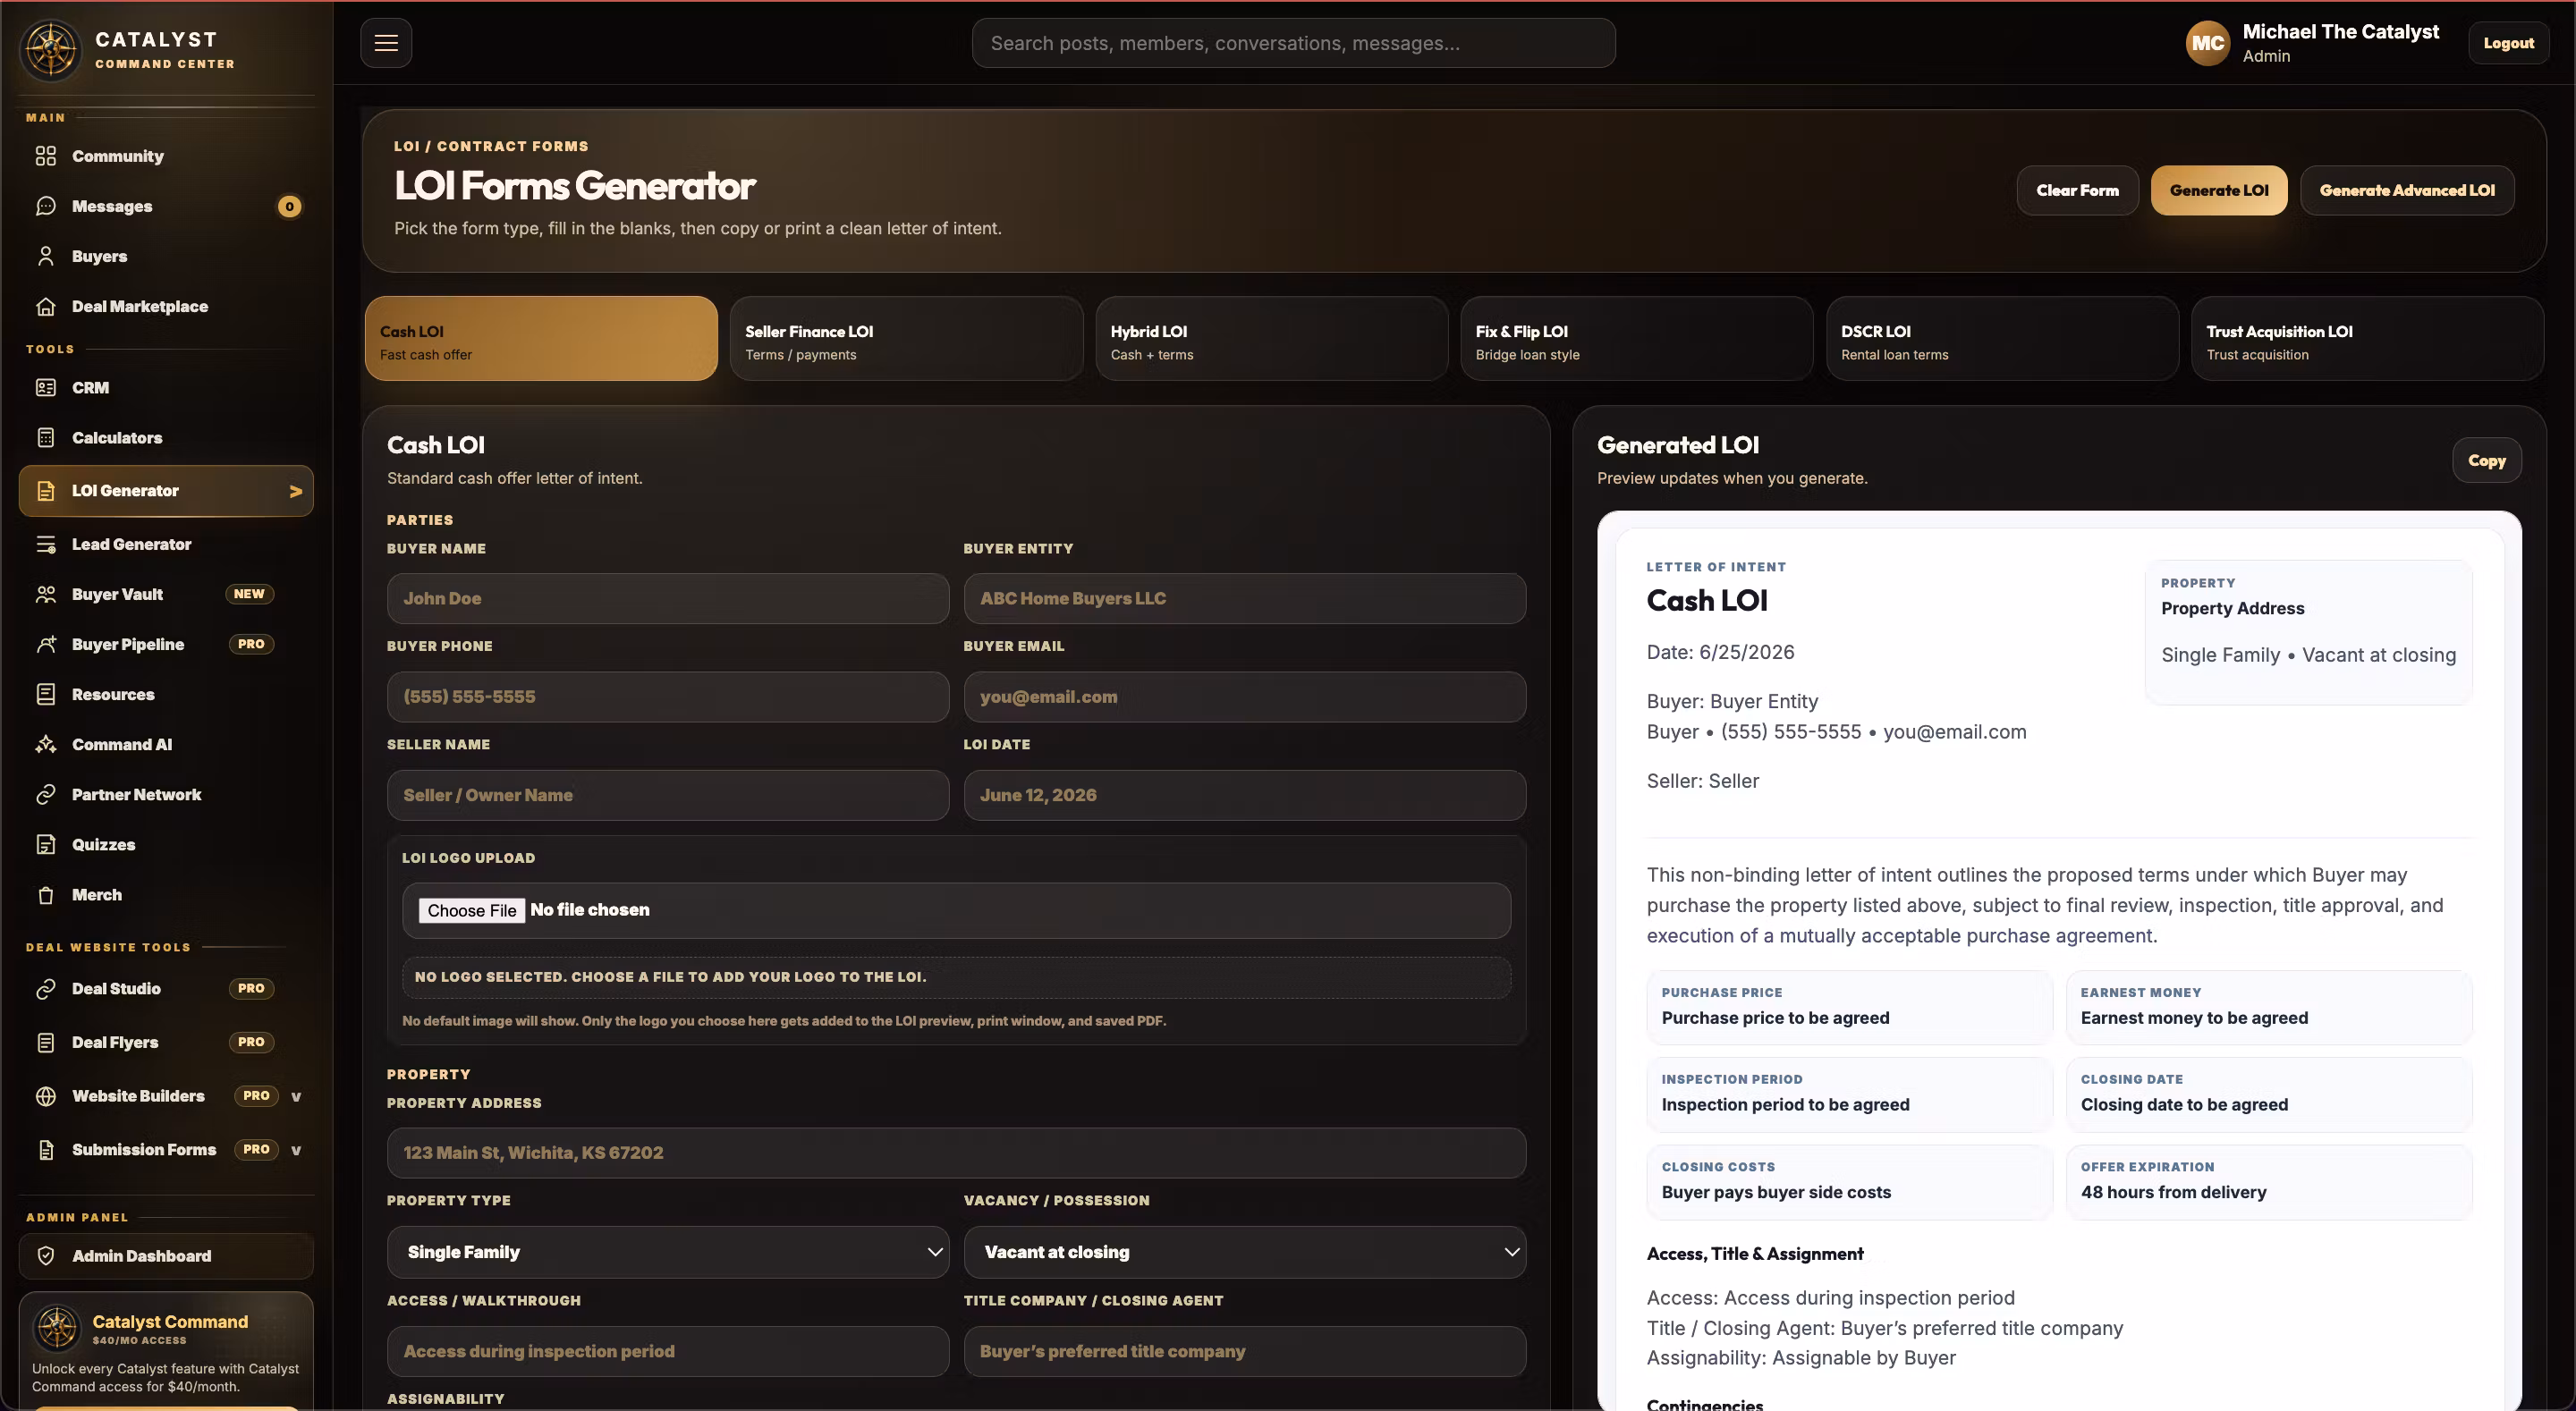The height and width of the screenshot is (1411, 2576).
Task: Click the Deal Flyers page icon
Action: coord(46,1042)
